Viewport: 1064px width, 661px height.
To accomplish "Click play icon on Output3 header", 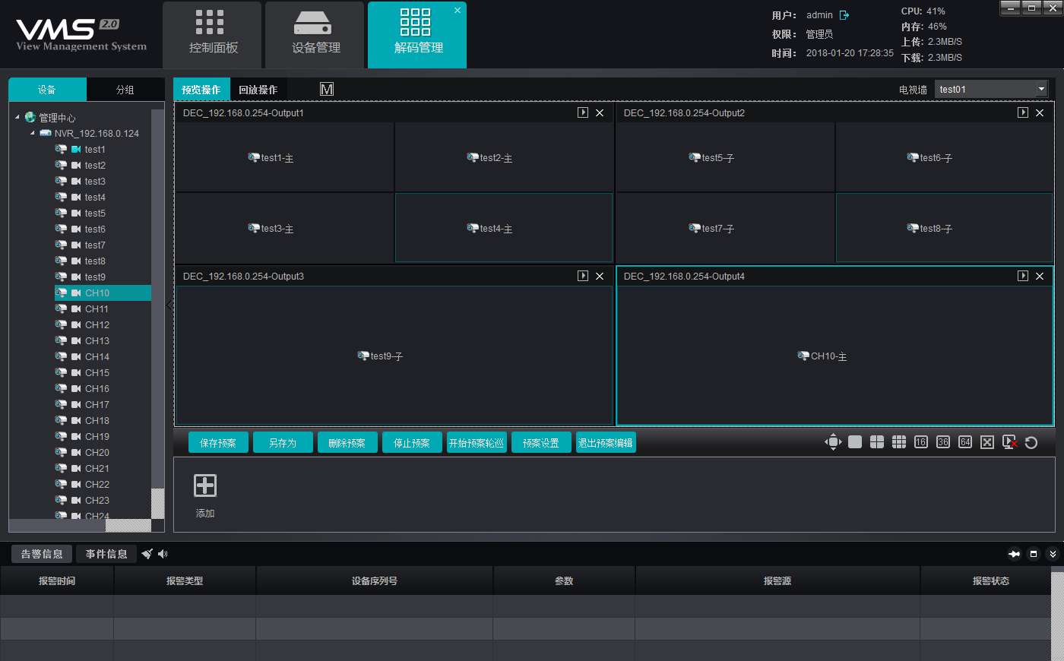I will tap(583, 276).
